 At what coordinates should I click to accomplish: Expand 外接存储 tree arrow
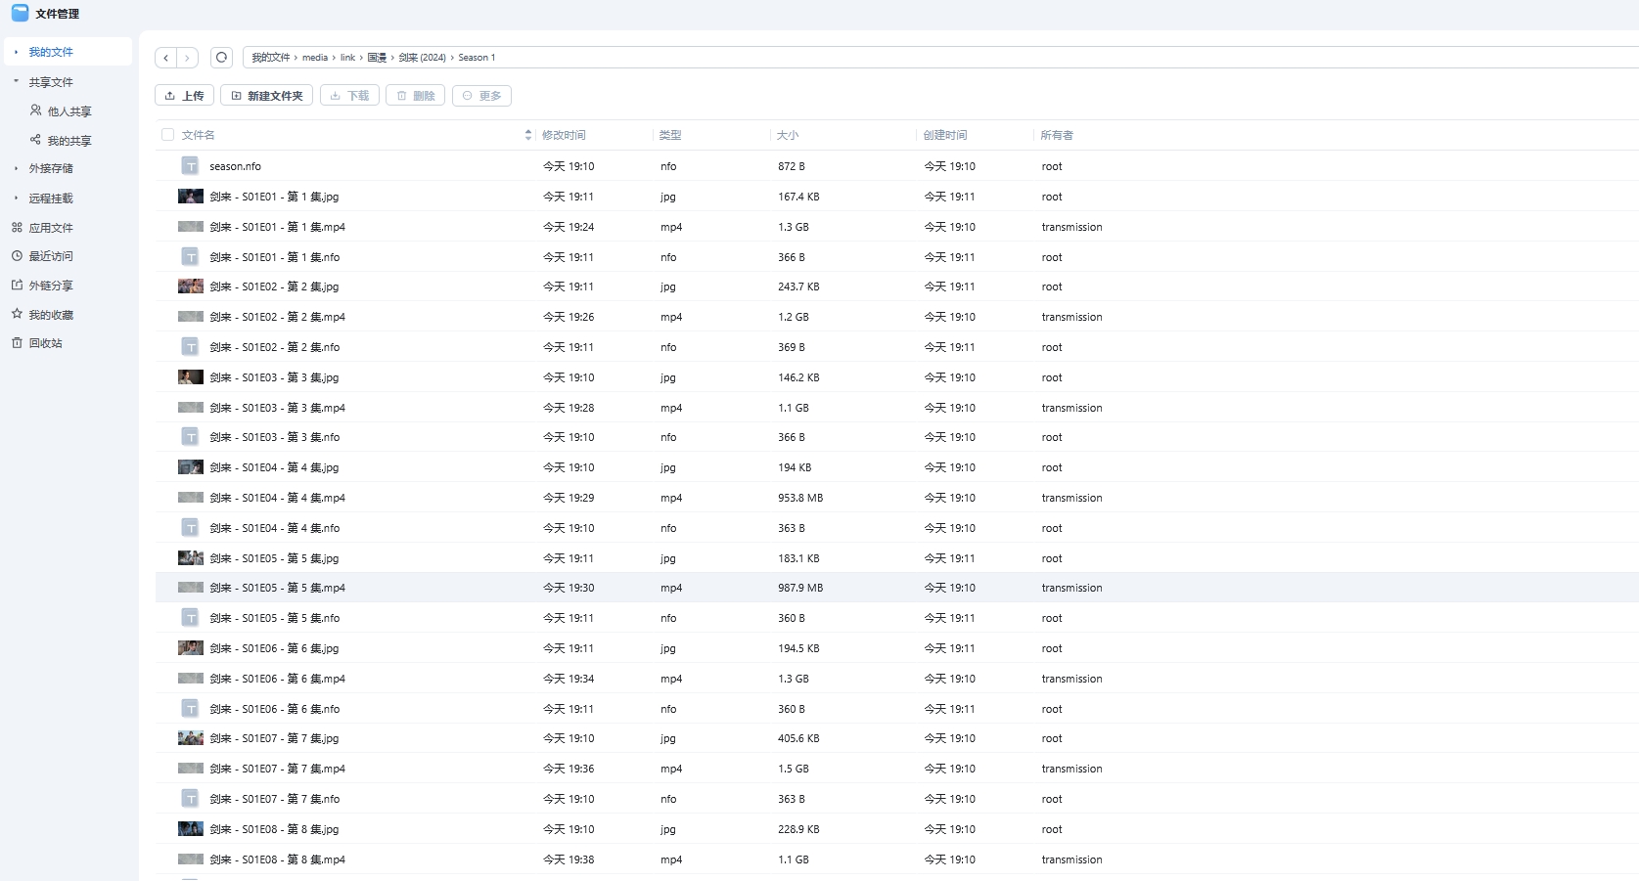click(x=16, y=168)
